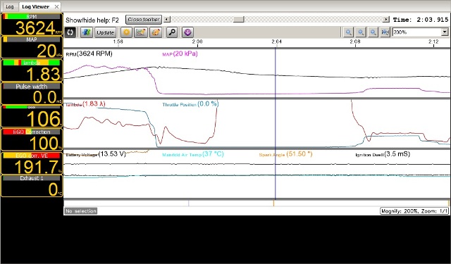Click the refresh arrows toolbar icon
Image resolution: width=451 pixels, height=264 pixels.
[x=70, y=32]
